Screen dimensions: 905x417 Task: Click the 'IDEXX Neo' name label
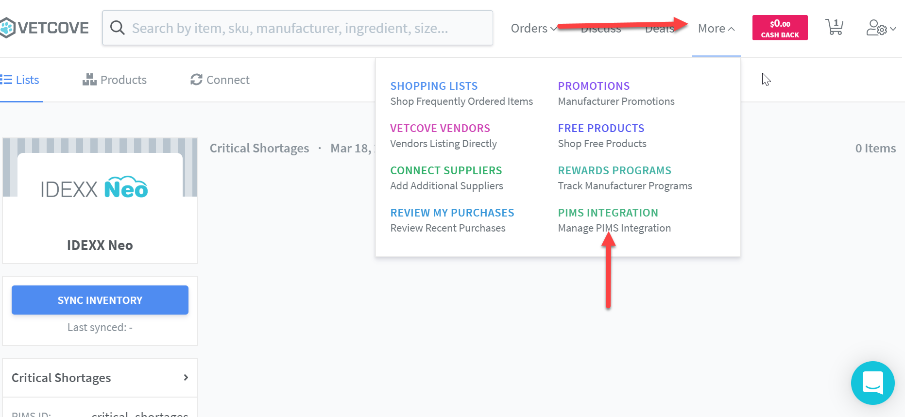(100, 245)
